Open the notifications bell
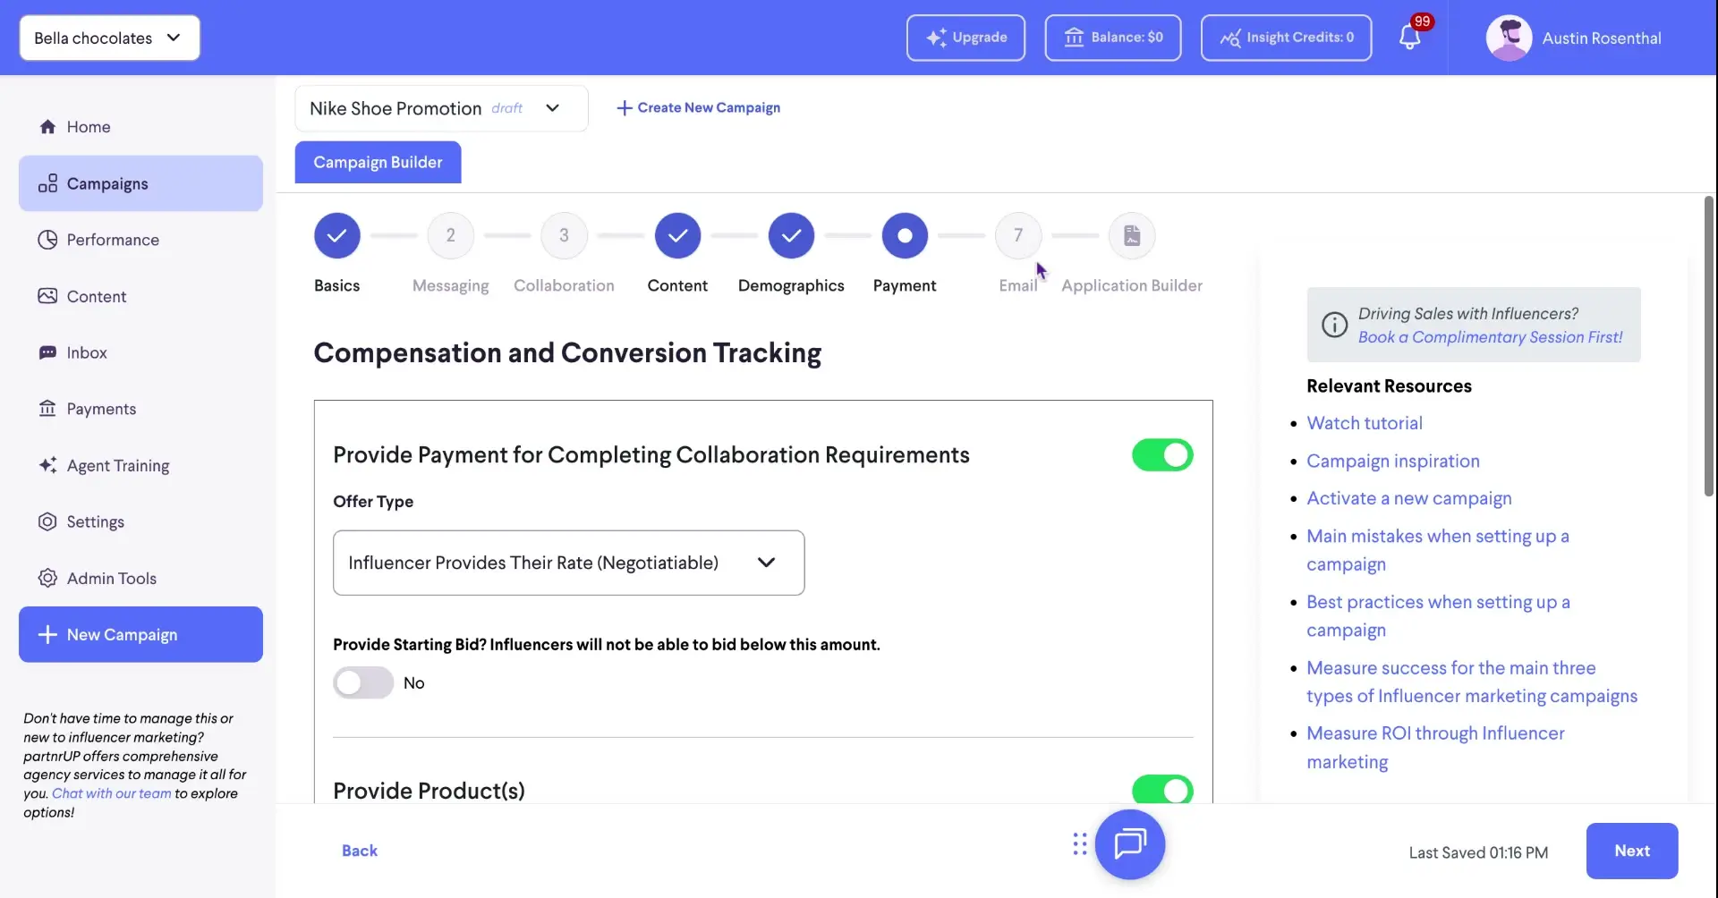The height and width of the screenshot is (898, 1718). [1411, 38]
